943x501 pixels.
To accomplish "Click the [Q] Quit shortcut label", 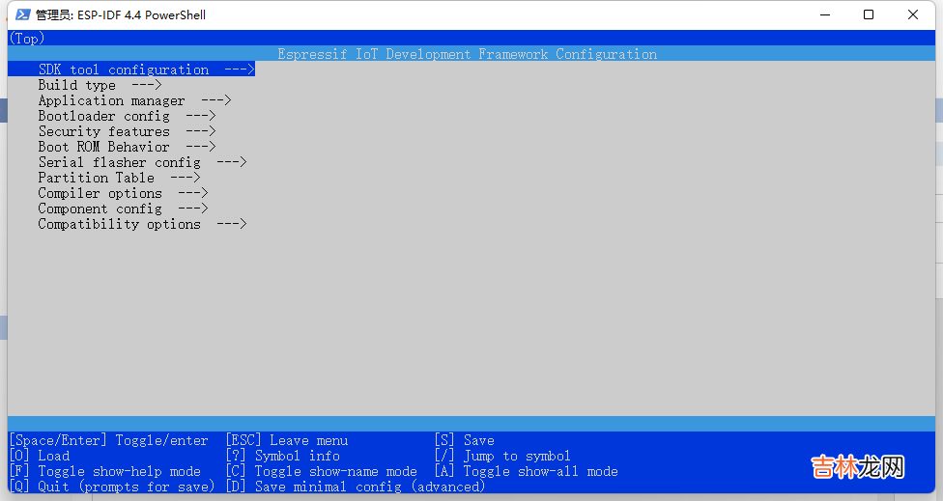I will pos(112,487).
